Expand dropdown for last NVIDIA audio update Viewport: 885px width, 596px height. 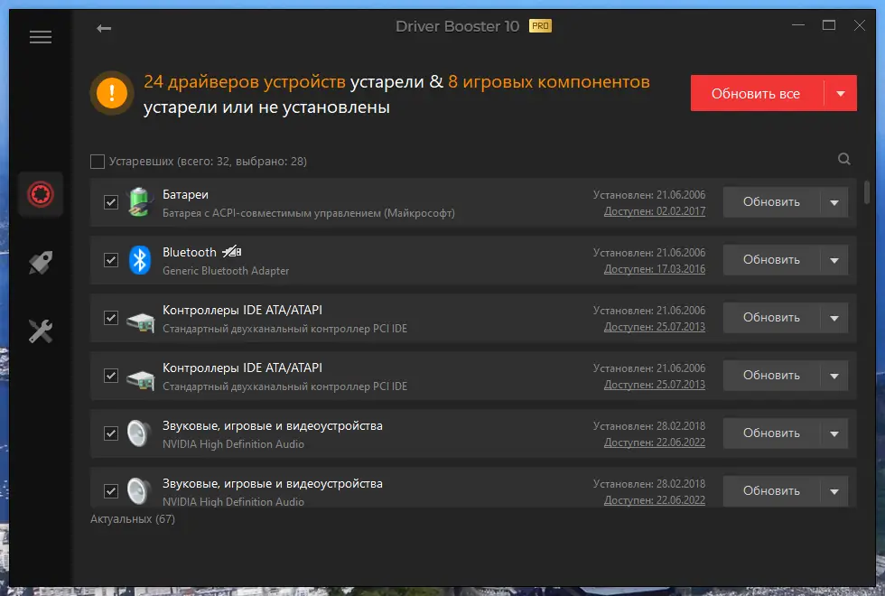(834, 491)
